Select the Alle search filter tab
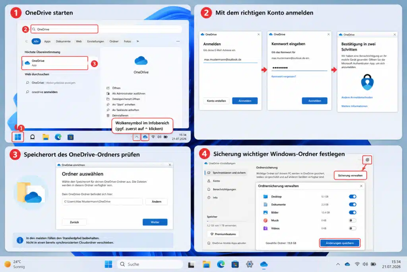Viewport: 407px width, 272px height. point(36,41)
